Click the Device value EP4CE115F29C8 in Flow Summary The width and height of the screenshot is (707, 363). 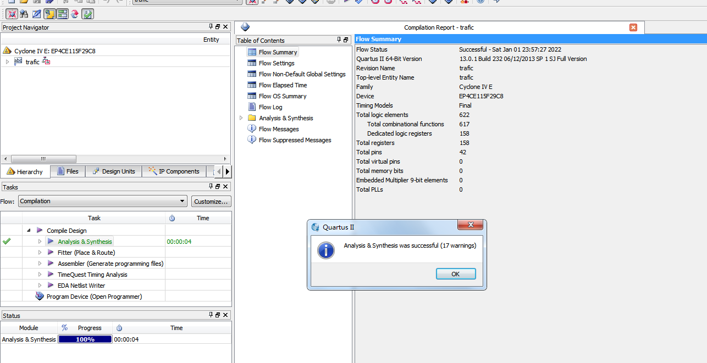pyautogui.click(x=481, y=96)
